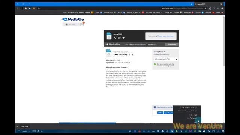Click the show all downloads button
This screenshot has width=240, height=135.
[25, 126]
